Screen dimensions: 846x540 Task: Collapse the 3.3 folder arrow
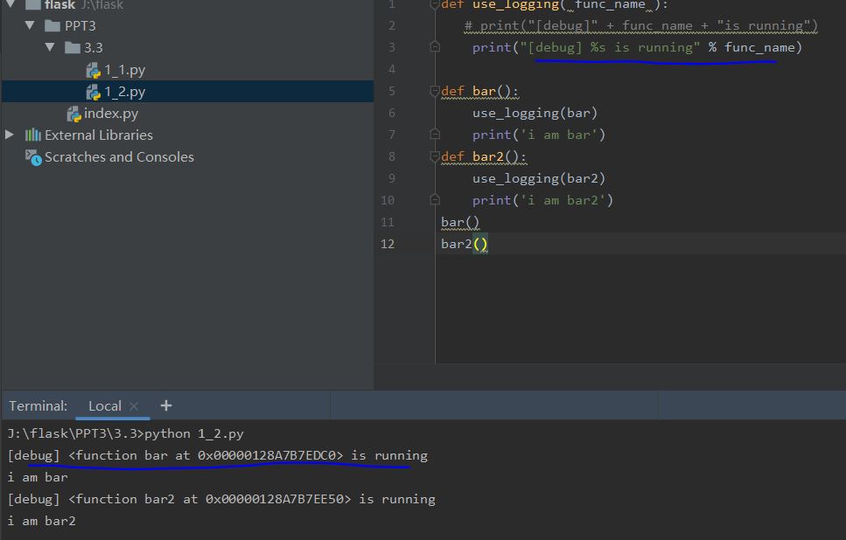[50, 47]
